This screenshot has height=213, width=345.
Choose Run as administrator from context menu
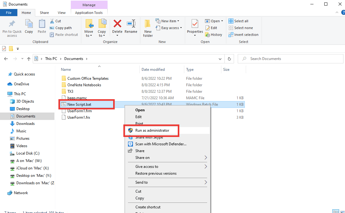coord(151,130)
